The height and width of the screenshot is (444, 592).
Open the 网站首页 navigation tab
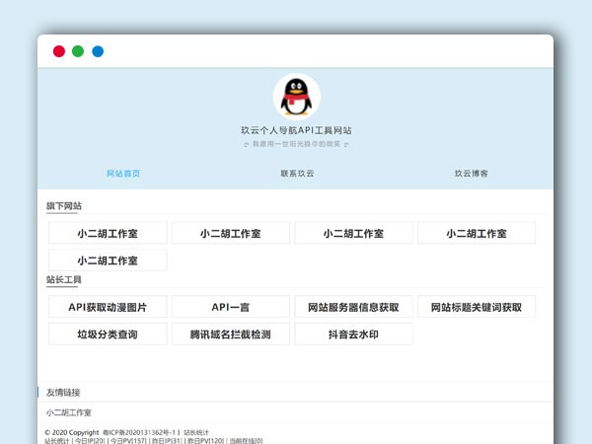123,173
